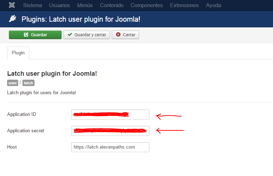Click the 'Plugins: Latch user plugin for Joomla!' page title
Image resolution: width=273 pixels, height=176 pixels.
pos(81,19)
